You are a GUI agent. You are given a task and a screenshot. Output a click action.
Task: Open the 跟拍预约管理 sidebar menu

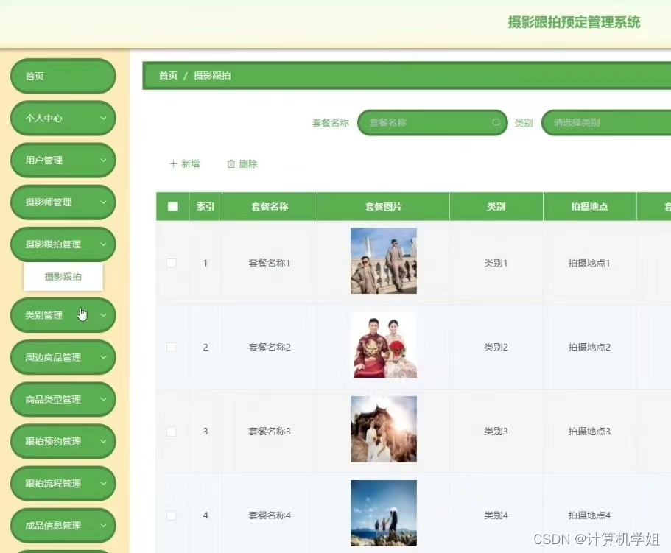tap(63, 441)
